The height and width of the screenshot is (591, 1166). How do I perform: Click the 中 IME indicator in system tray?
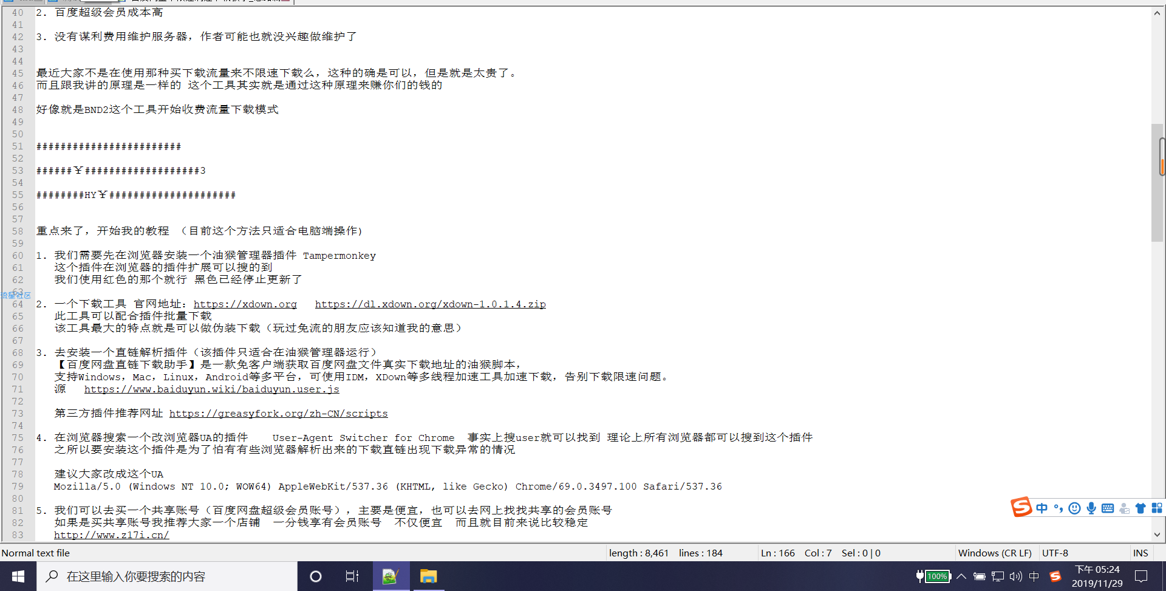click(1034, 576)
